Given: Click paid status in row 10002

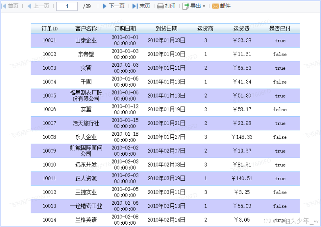Looking at the screenshot, I should 280,54.
